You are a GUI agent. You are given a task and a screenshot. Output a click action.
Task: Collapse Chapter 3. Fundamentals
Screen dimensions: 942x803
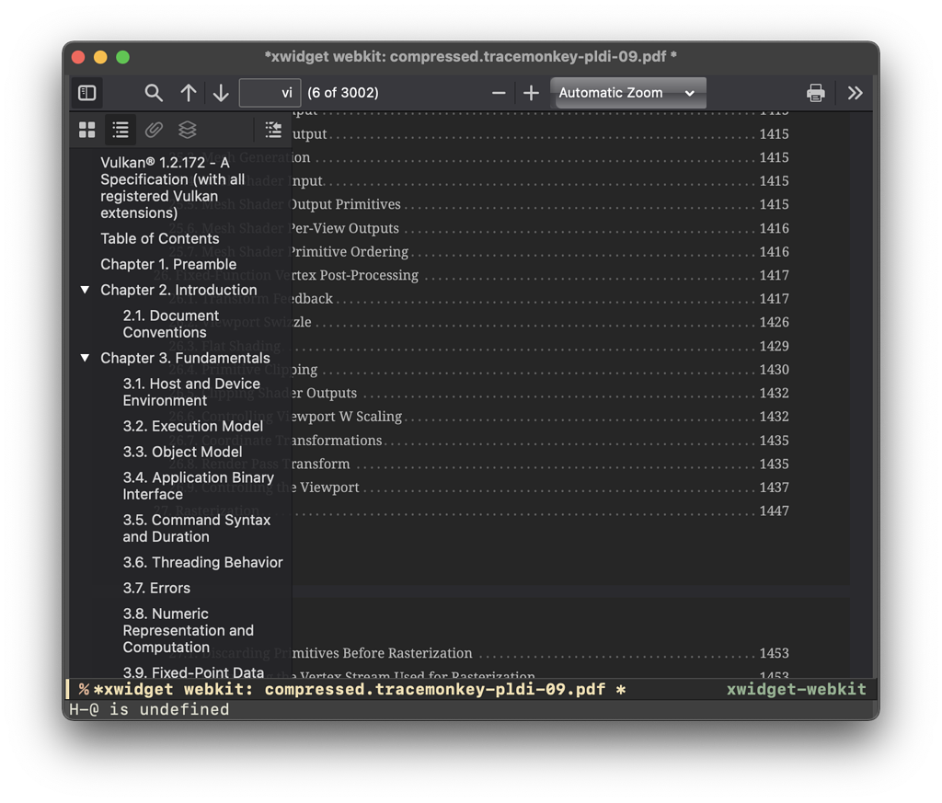(85, 358)
